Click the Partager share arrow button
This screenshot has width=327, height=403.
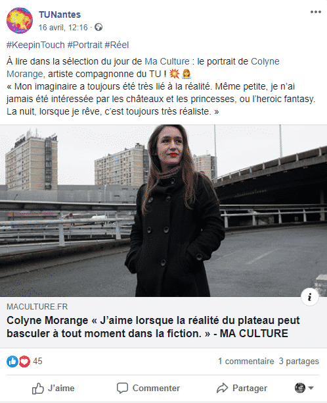[x=242, y=388]
